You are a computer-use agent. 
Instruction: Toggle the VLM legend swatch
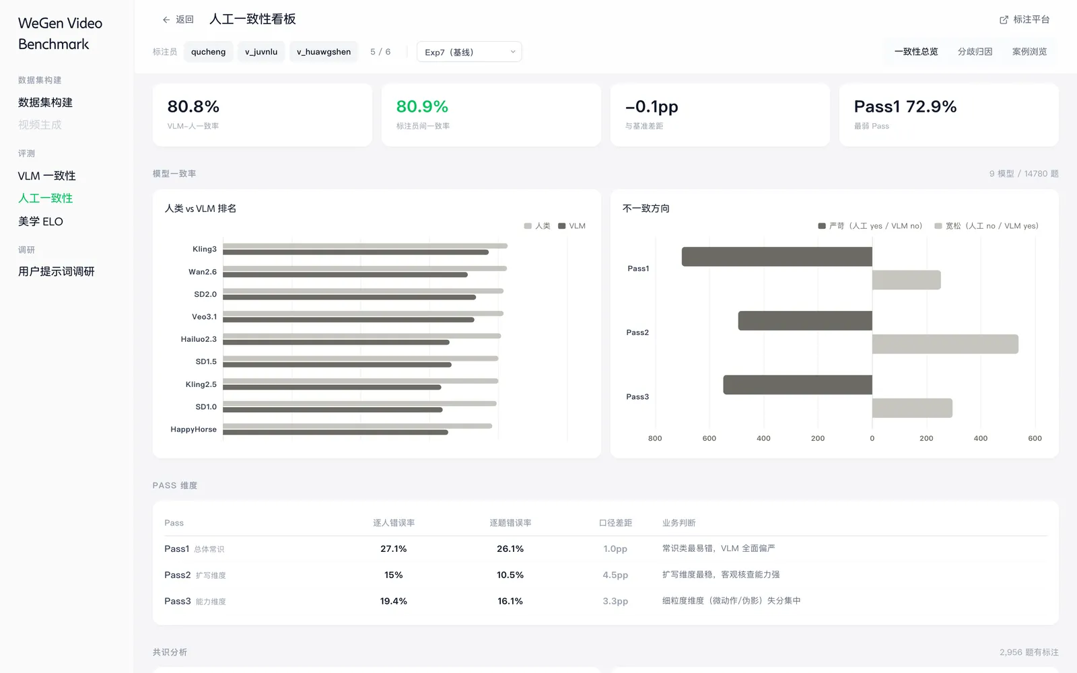tap(561, 226)
